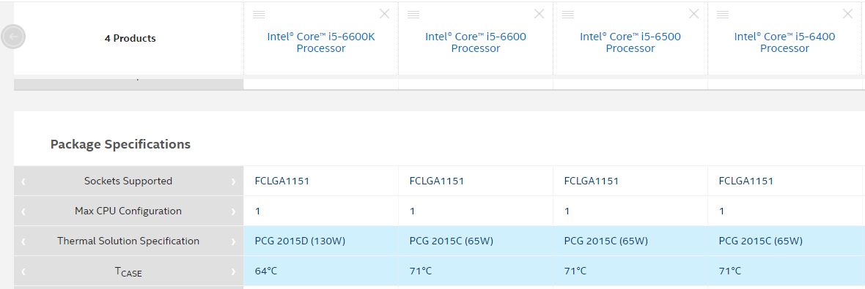Open Intel Core i5-6400 Processor link
This screenshot has width=865, height=289.
784,42
